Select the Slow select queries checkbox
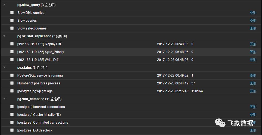 12,28
